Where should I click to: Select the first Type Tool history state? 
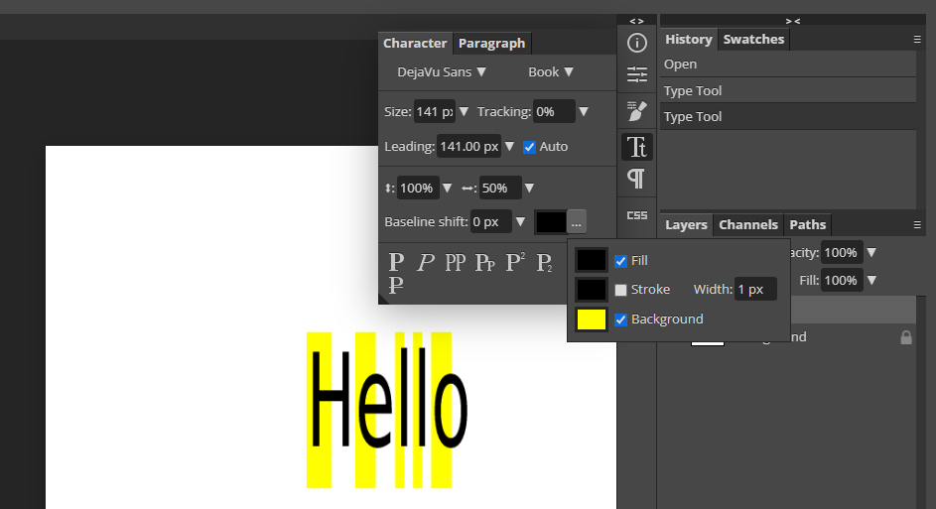tap(788, 90)
